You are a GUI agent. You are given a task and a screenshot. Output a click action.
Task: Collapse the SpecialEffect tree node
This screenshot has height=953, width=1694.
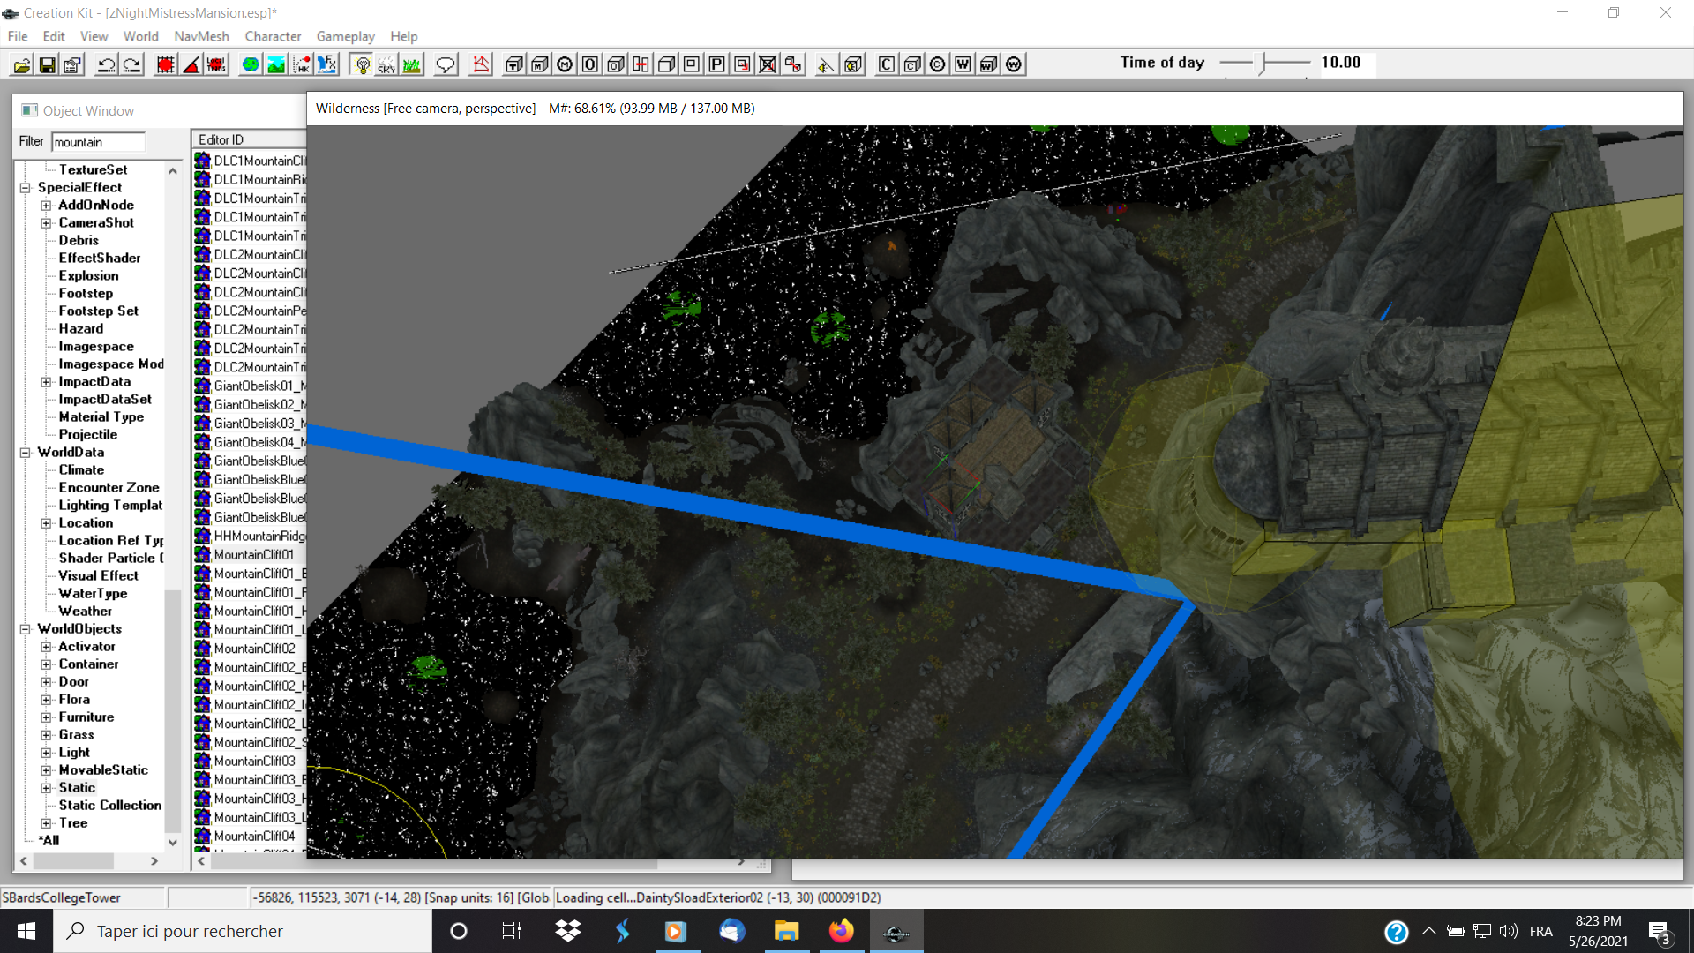(26, 188)
